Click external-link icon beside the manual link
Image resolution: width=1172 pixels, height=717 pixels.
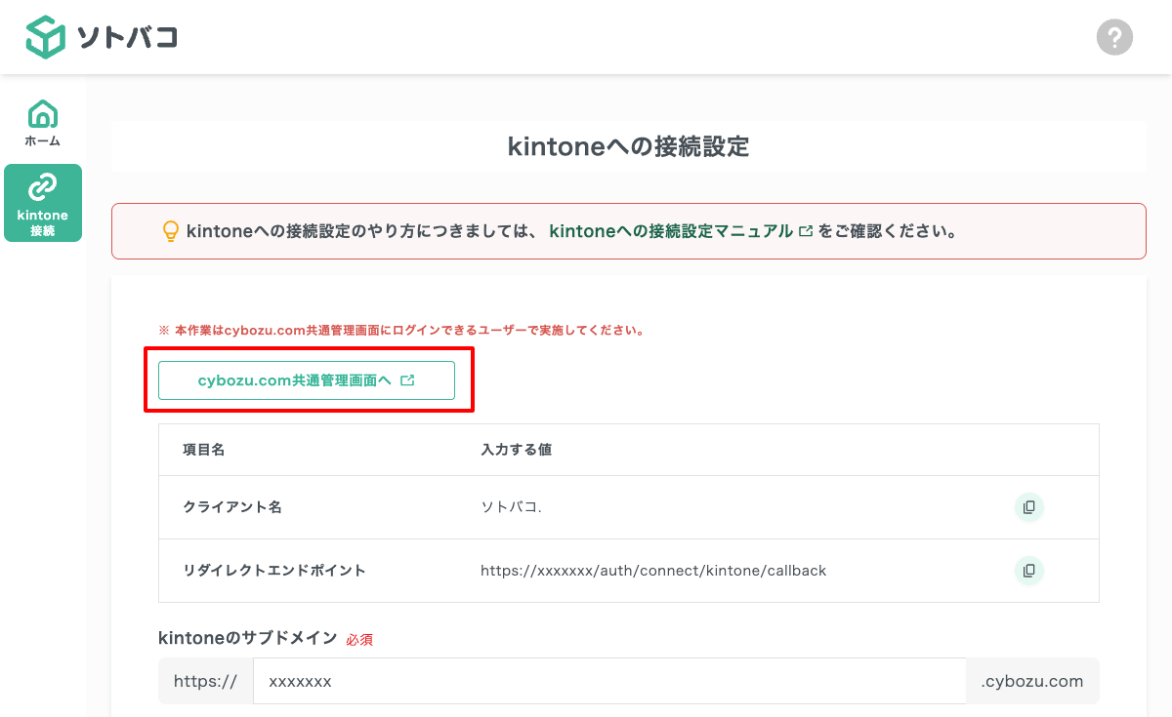tap(806, 232)
